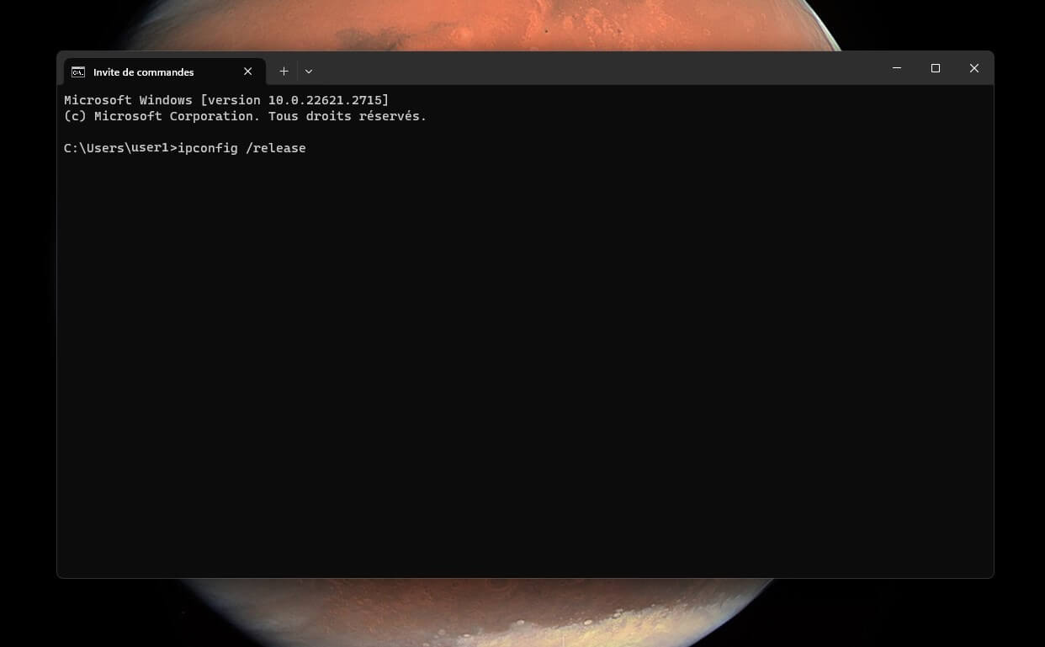Screen dimensions: 1045x647
Task: Click the 'C:\Users\user1>' prompt path
Action: (x=120, y=148)
